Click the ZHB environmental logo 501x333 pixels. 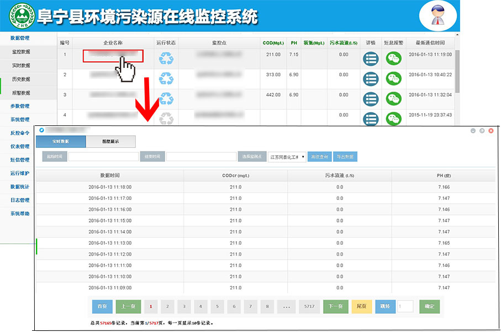tap(22, 15)
